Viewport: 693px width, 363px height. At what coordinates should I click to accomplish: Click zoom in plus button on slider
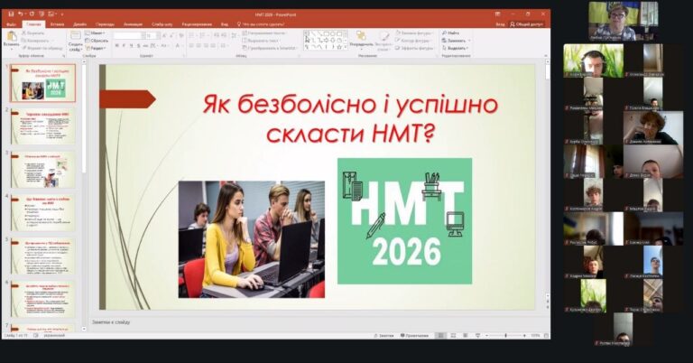pyautogui.click(x=524, y=336)
